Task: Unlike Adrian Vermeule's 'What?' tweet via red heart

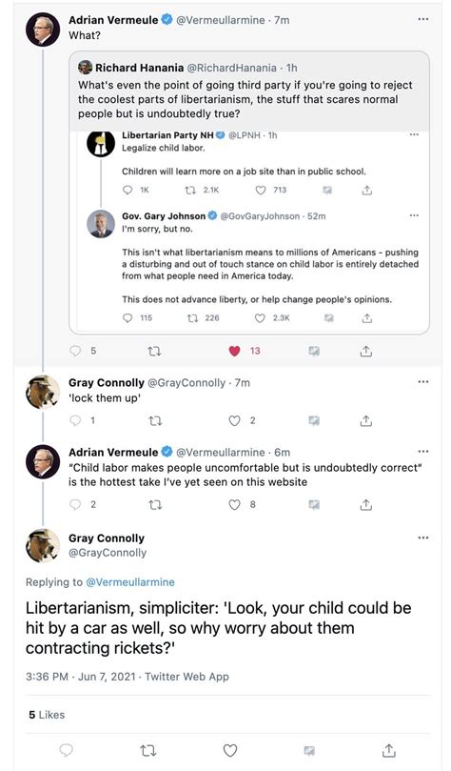Action: click(235, 351)
